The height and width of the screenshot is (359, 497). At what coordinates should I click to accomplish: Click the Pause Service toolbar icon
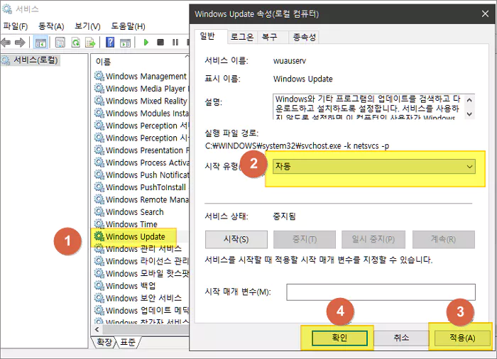[x=175, y=42]
